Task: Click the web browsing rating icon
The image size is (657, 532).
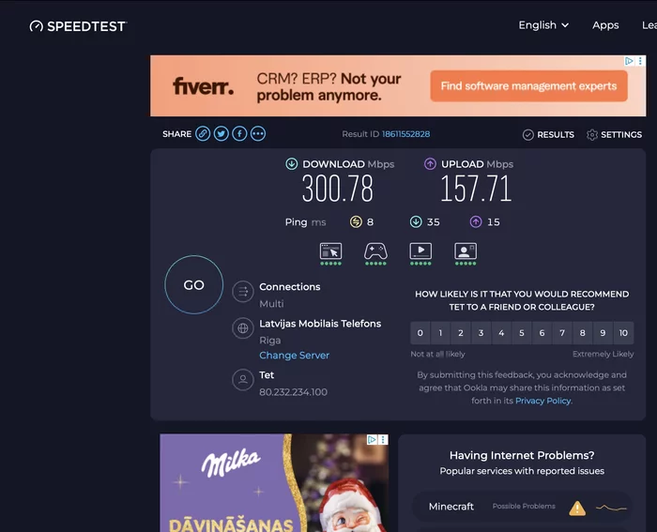Action: click(331, 253)
